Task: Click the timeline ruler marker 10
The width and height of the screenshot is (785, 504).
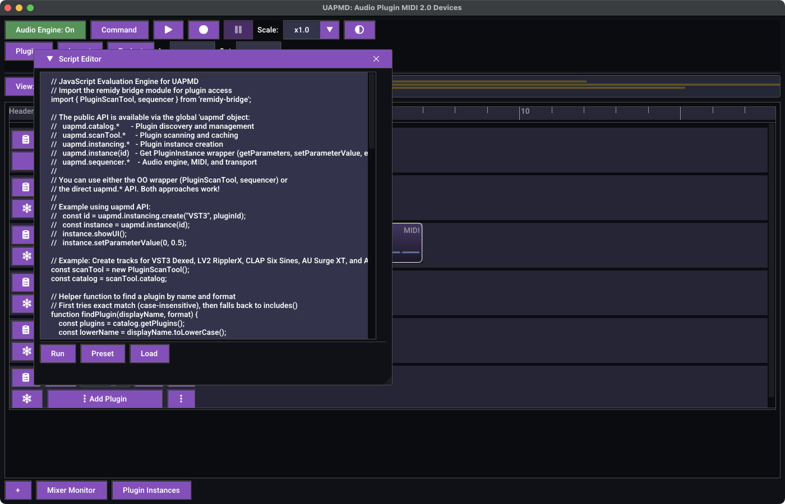Action: 525,111
